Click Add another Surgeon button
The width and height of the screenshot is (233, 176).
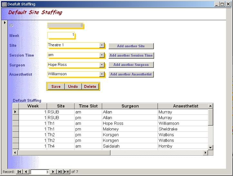click(131, 65)
